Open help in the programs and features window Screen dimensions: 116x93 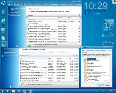coord(77,56)
